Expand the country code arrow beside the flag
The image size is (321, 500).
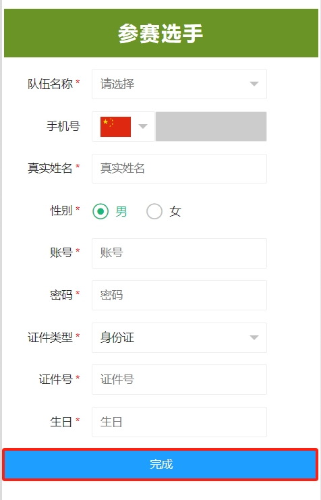coord(143,126)
